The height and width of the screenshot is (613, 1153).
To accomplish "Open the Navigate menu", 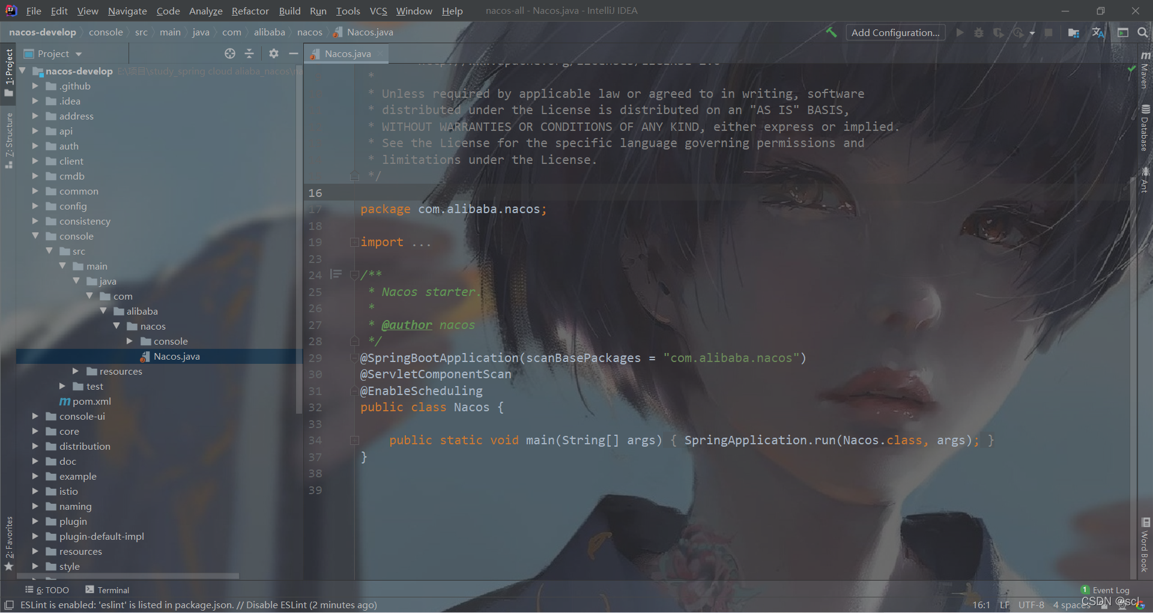I will [x=127, y=11].
